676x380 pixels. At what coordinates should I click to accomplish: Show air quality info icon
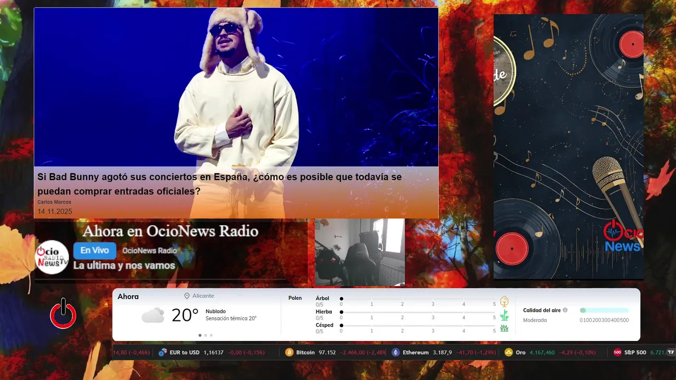click(565, 310)
